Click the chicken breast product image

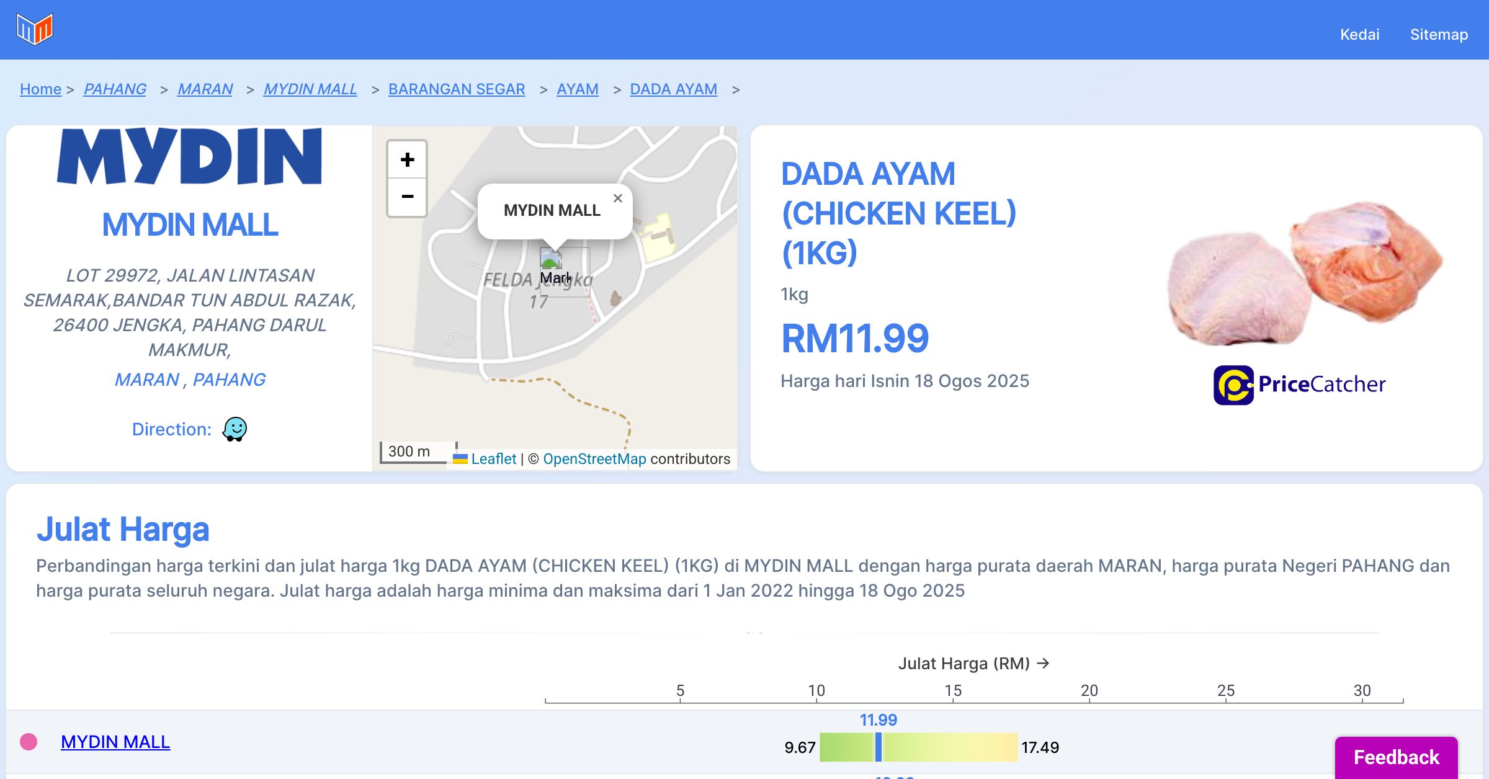[1303, 273]
